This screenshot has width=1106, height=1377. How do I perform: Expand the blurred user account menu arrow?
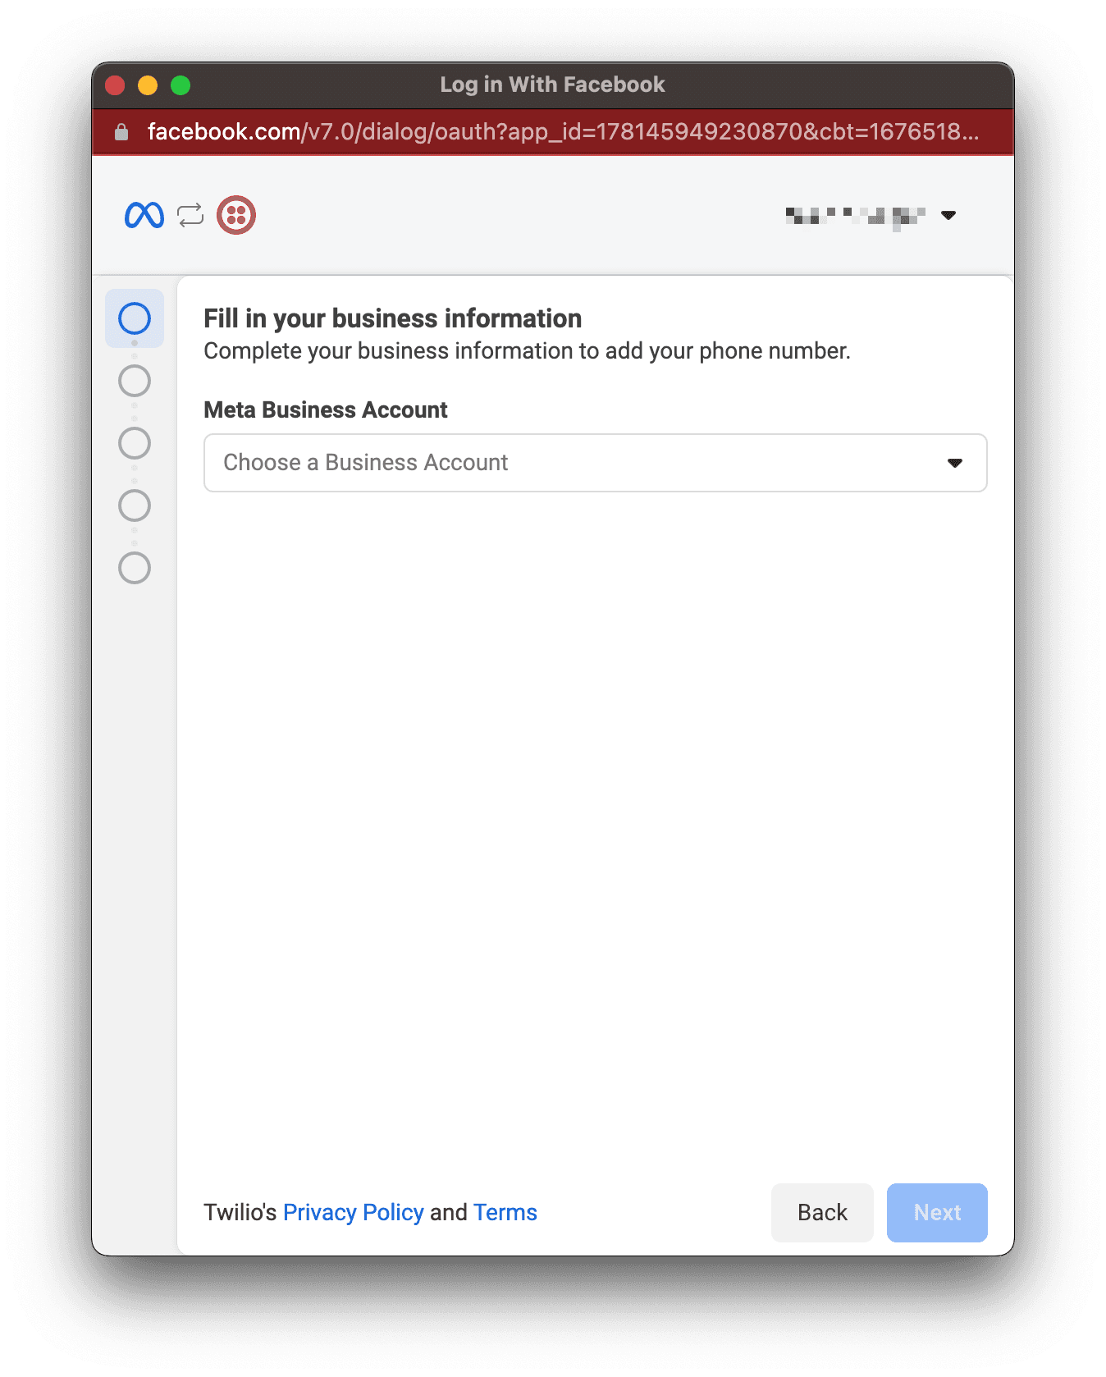click(948, 215)
